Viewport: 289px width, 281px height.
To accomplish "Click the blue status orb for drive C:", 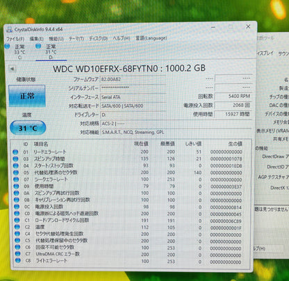I will tap(7, 46).
